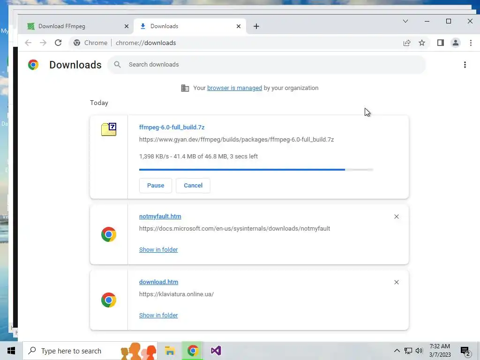This screenshot has width=480, height=360.
Task: Show download.htm in folder
Action: pos(158,315)
